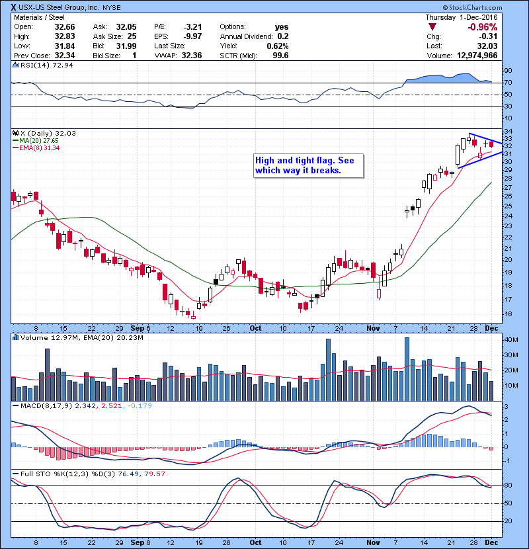Click the EPS value -9.97
The width and height of the screenshot is (529, 549).
click(193, 36)
